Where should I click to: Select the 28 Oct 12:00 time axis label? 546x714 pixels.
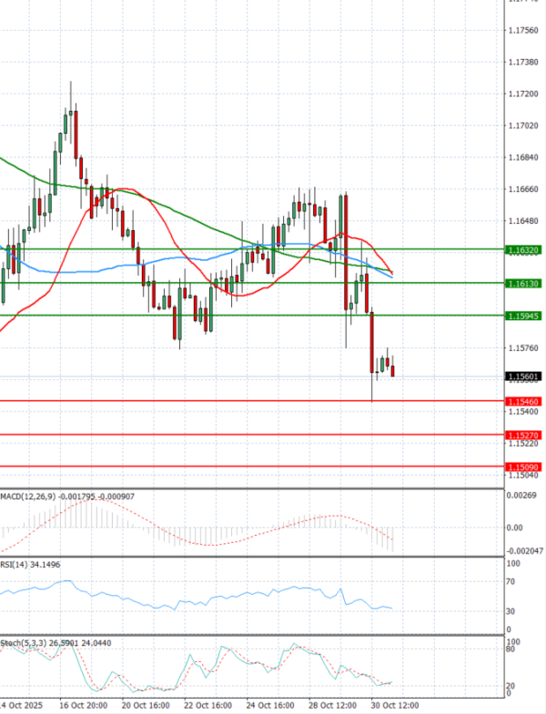tap(334, 705)
